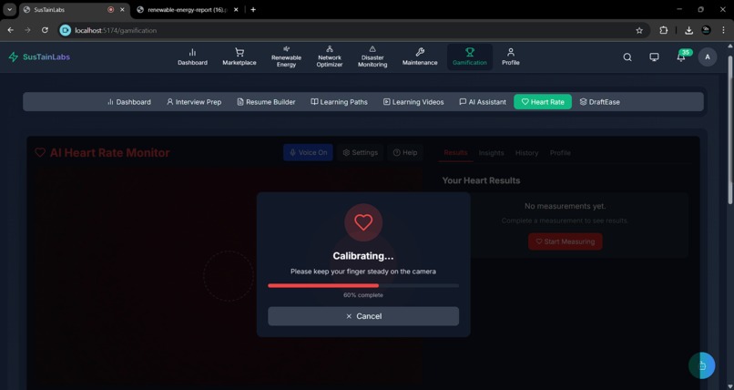Cancel the calibration dialog

point(363,316)
